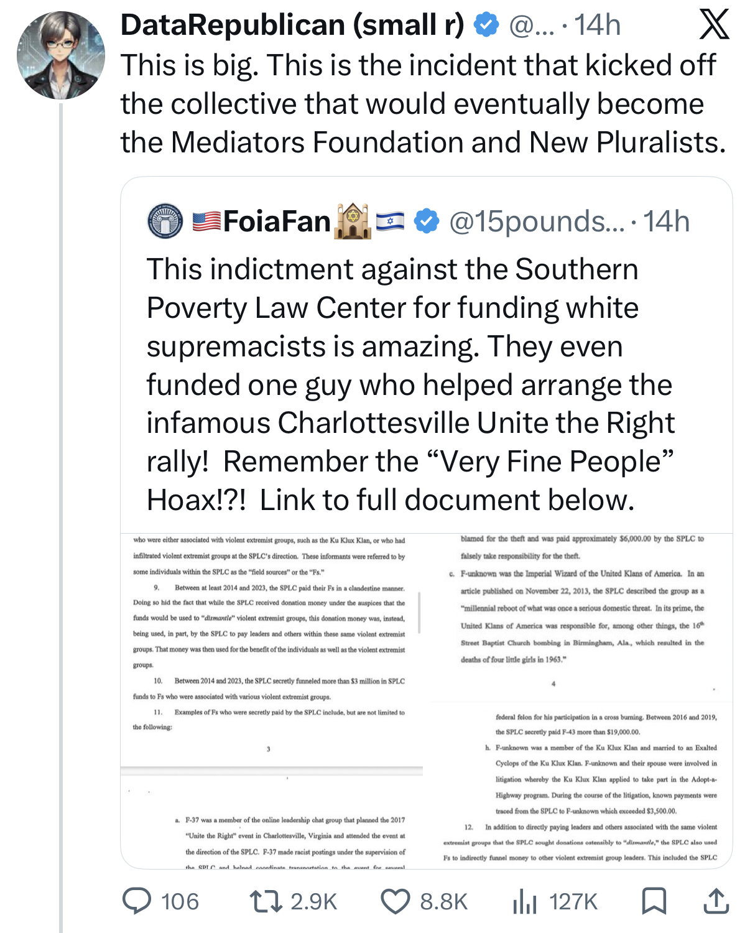Image resolution: width=750 pixels, height=933 pixels.
Task: Repost this tweet with retweet icon
Action: 264,901
